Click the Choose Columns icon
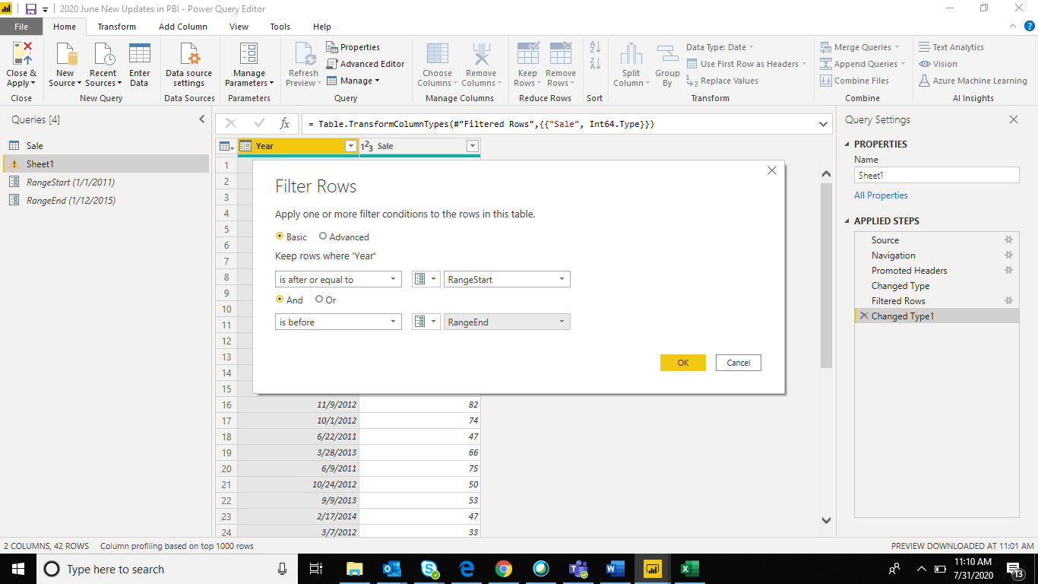Screen dimensions: 1038x584 [438, 55]
